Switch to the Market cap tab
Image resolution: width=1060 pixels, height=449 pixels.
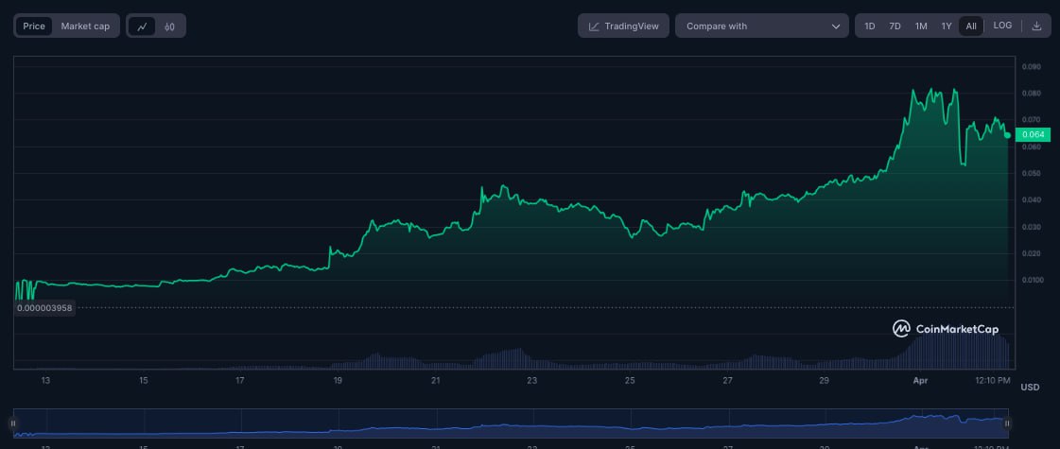(85, 26)
